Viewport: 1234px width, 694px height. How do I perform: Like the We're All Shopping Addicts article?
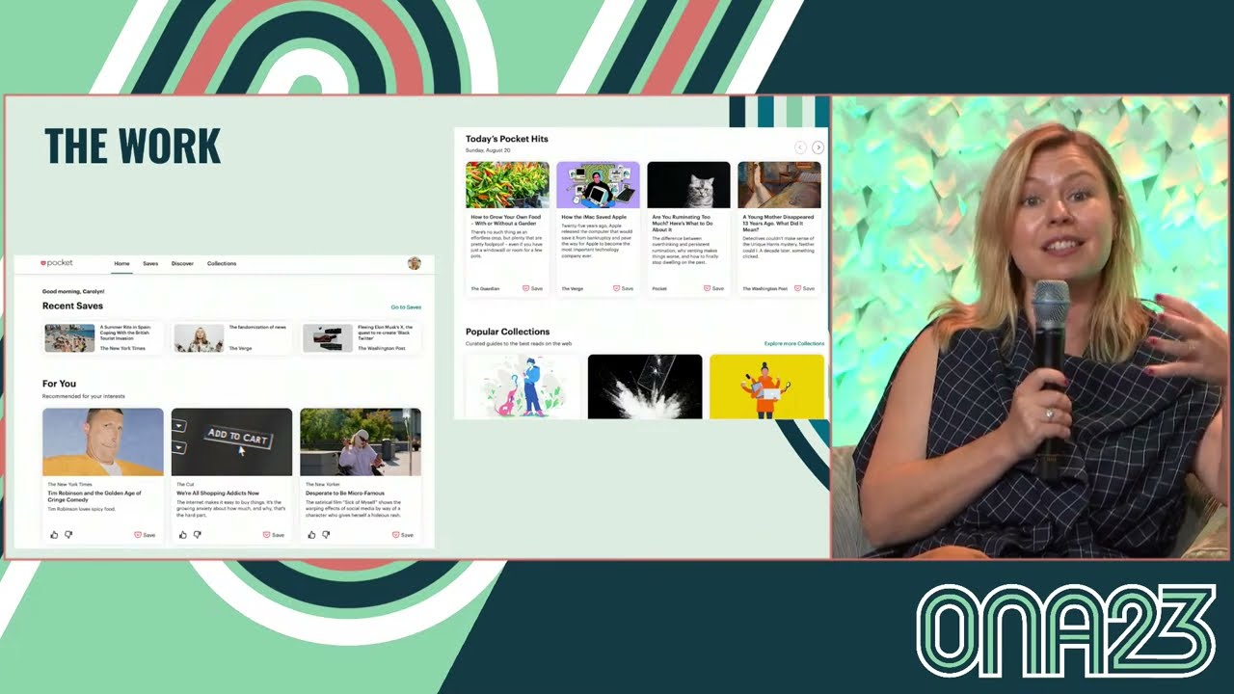tap(183, 534)
